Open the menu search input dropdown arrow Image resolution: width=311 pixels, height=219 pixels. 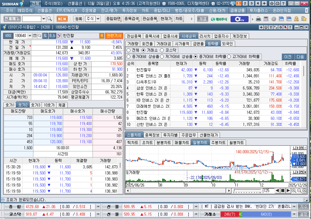(44, 19)
